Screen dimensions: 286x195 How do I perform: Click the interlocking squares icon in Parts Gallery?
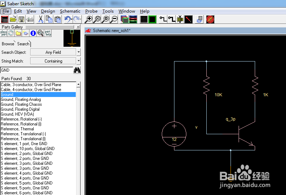[11, 33]
